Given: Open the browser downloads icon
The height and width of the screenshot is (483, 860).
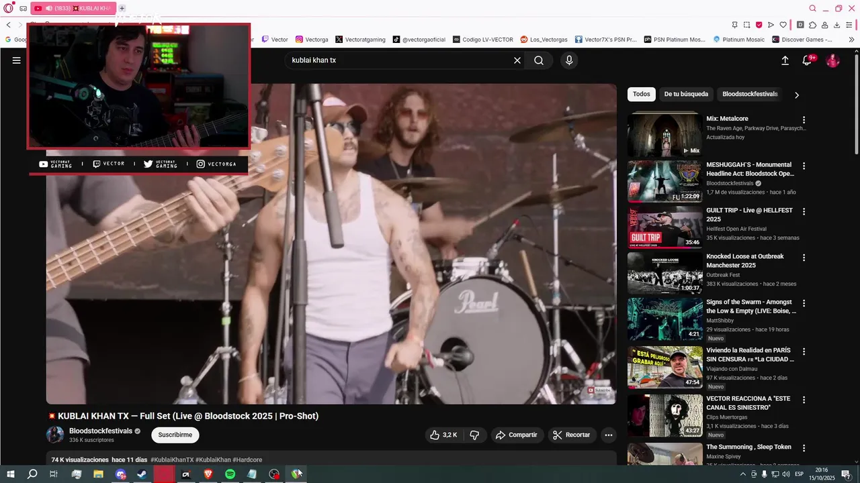Looking at the screenshot, I should (837, 25).
